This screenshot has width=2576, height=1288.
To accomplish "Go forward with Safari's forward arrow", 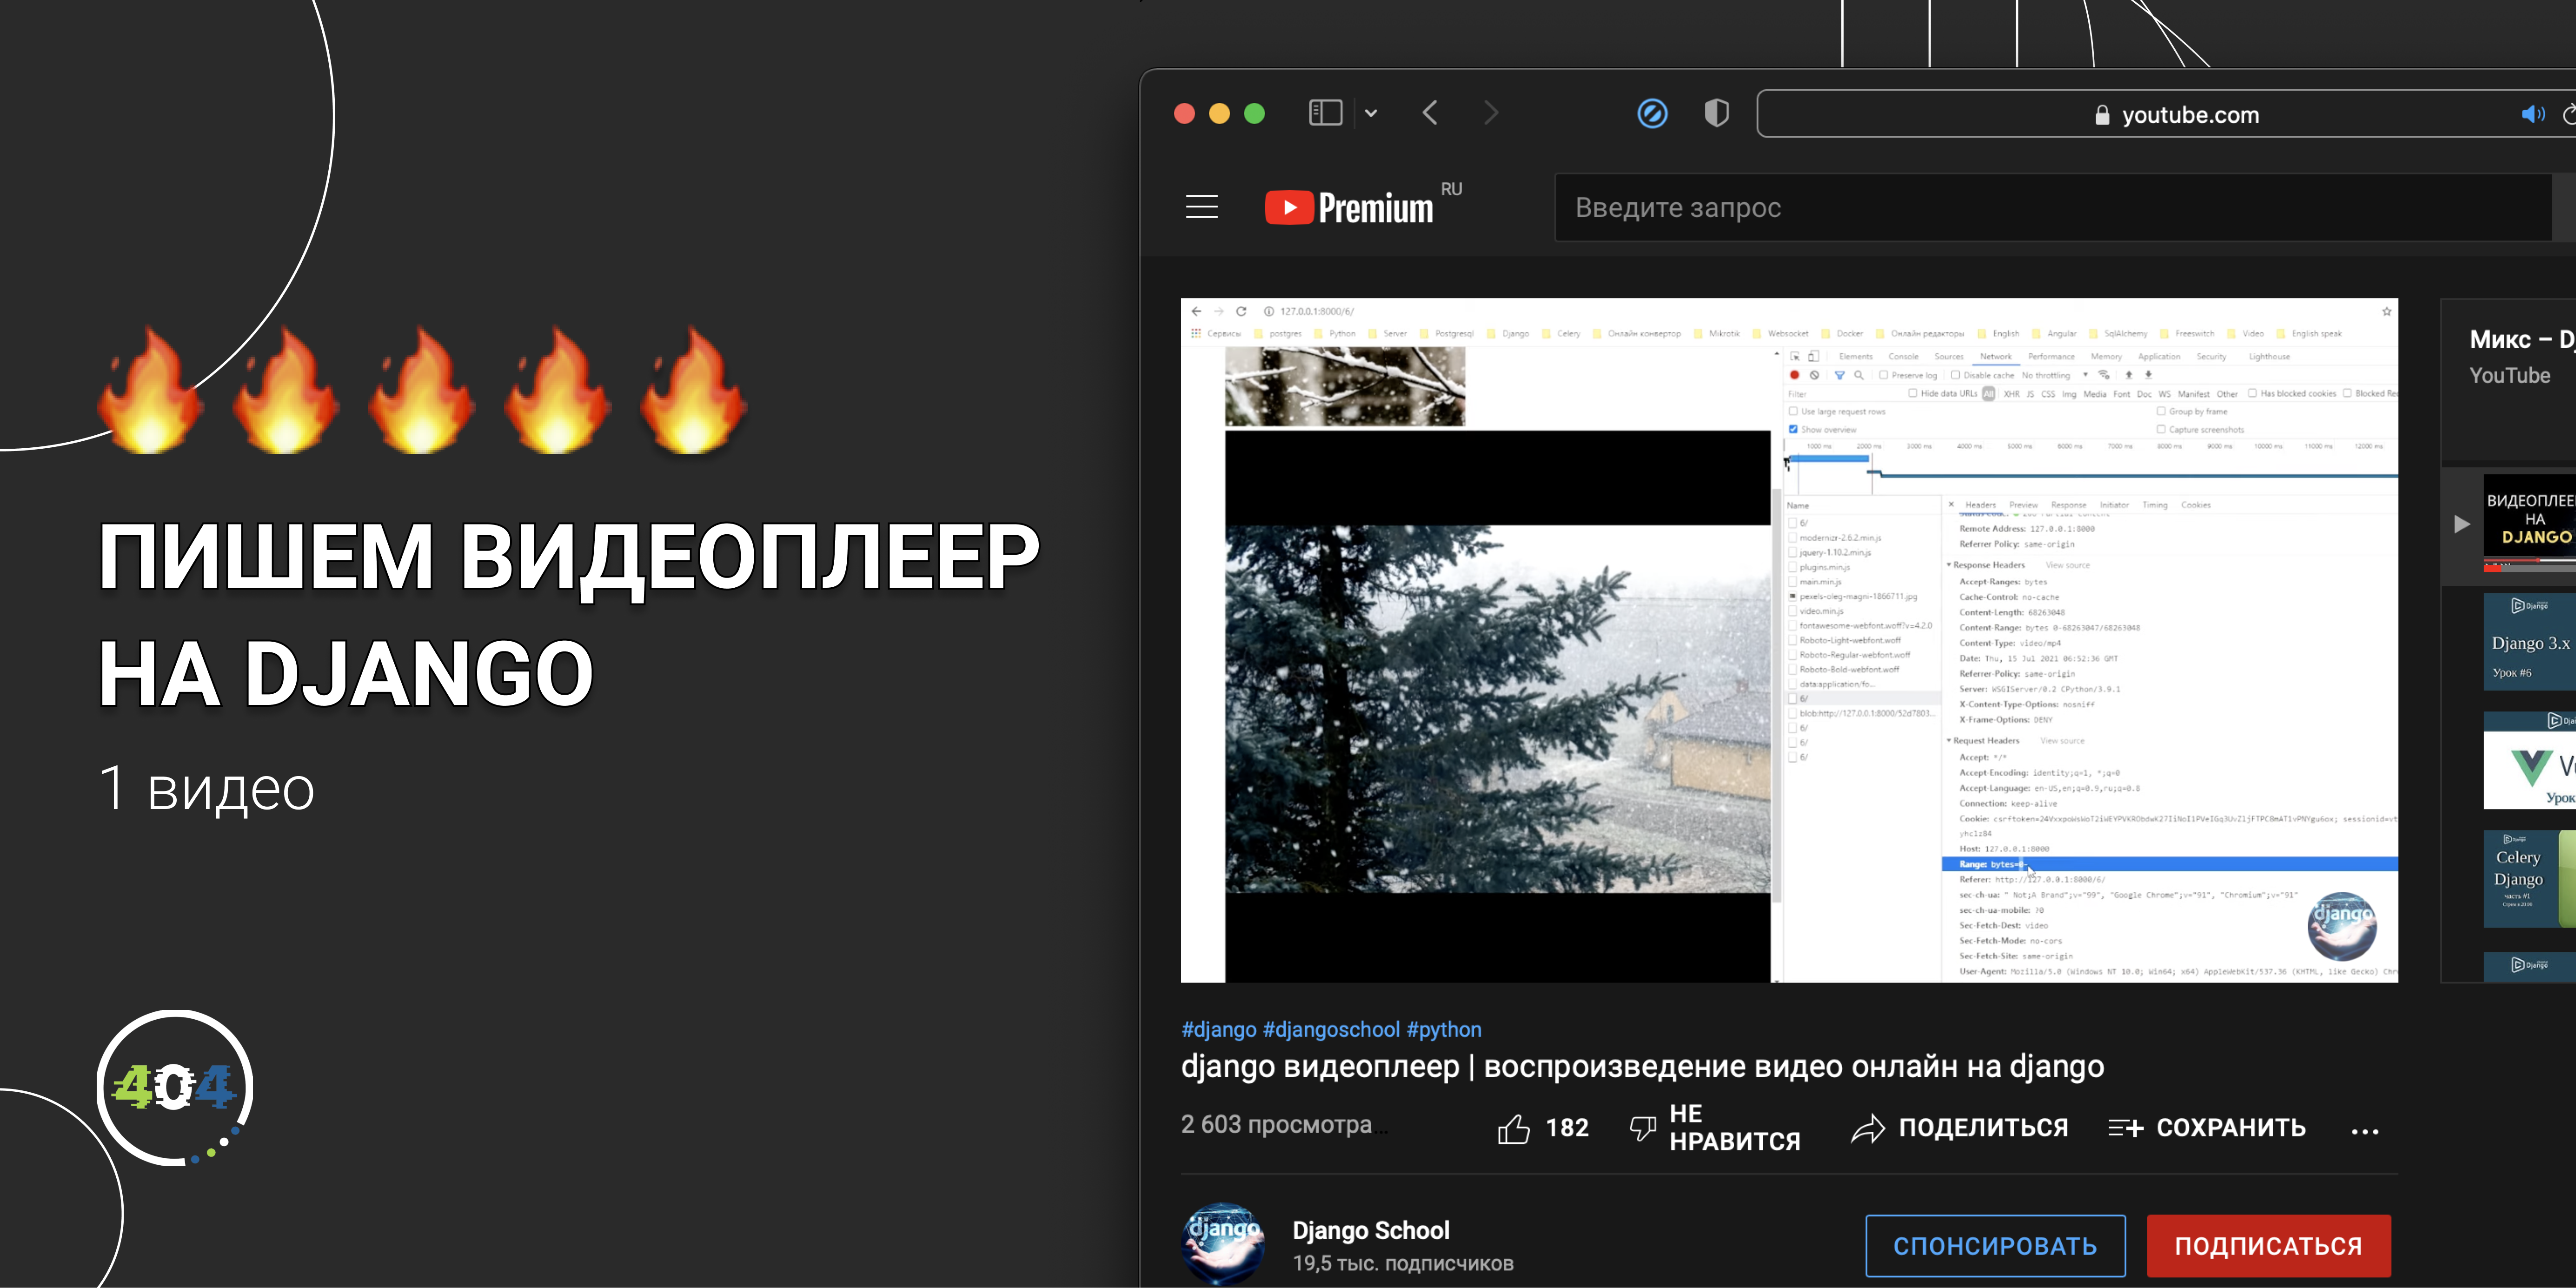I will pos(1491,113).
